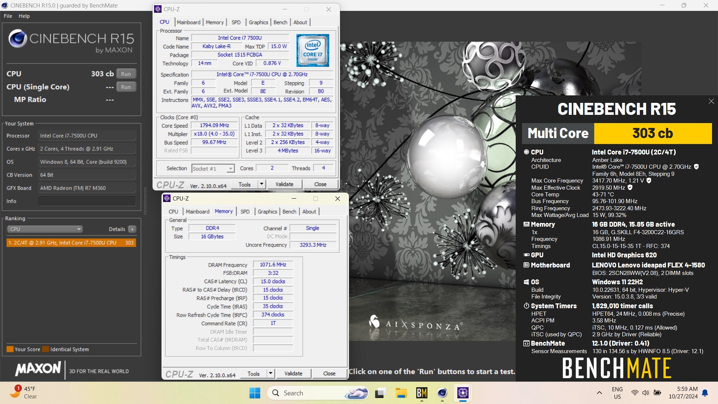Switch to CPU tab in lower CPU-Z window
718x404 pixels.
click(x=174, y=212)
